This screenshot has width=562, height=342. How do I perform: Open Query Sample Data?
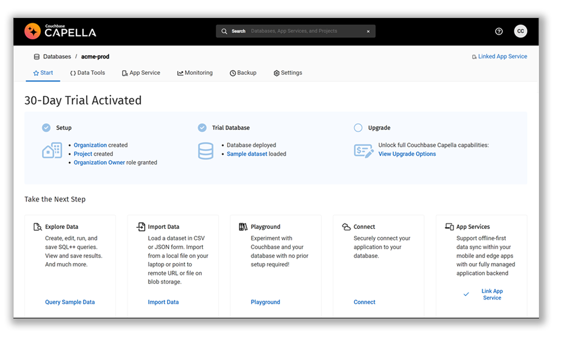[70, 301]
